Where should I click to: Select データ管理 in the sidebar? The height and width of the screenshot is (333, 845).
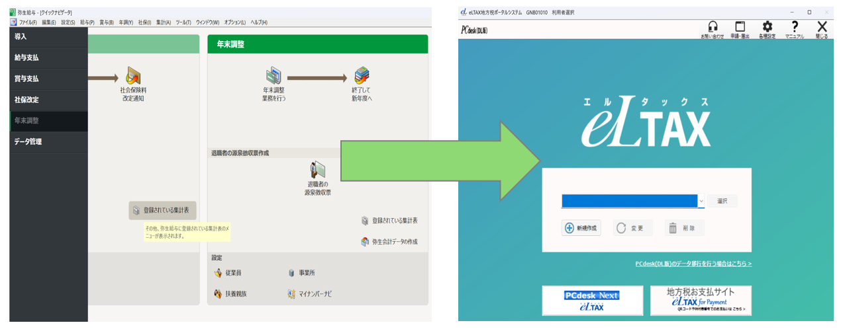pos(28,141)
